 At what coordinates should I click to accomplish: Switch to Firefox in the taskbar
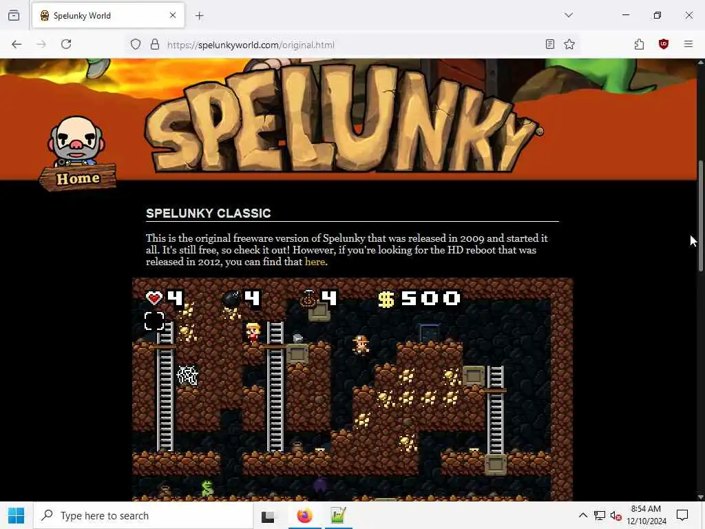pos(304,515)
